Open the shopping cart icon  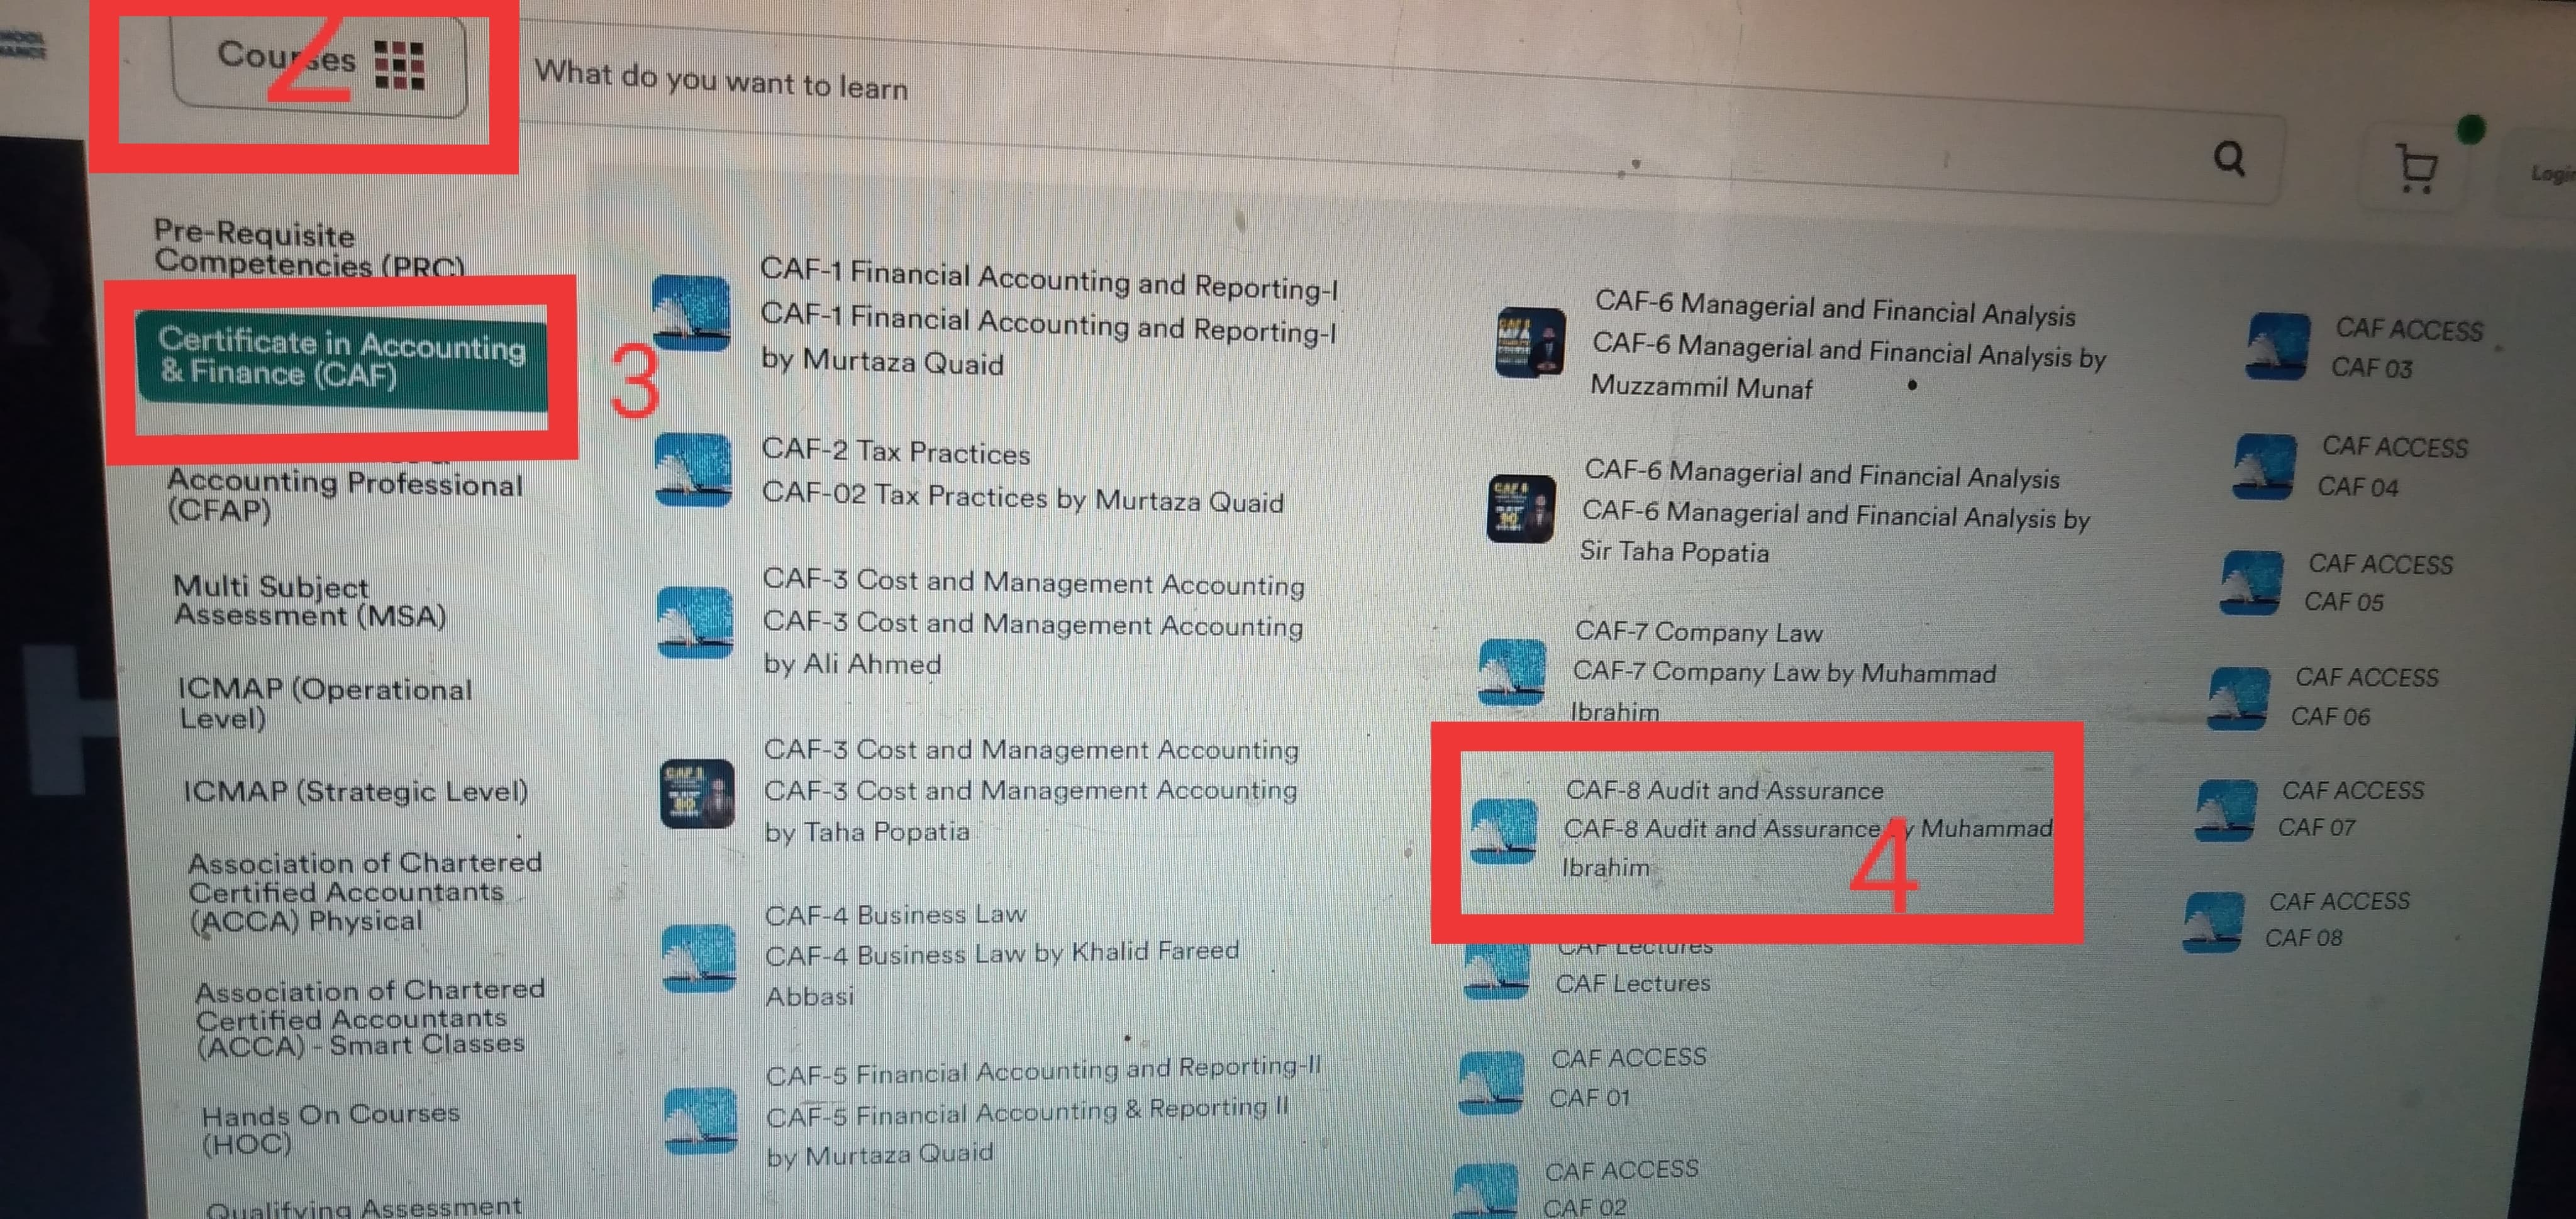click(2416, 169)
